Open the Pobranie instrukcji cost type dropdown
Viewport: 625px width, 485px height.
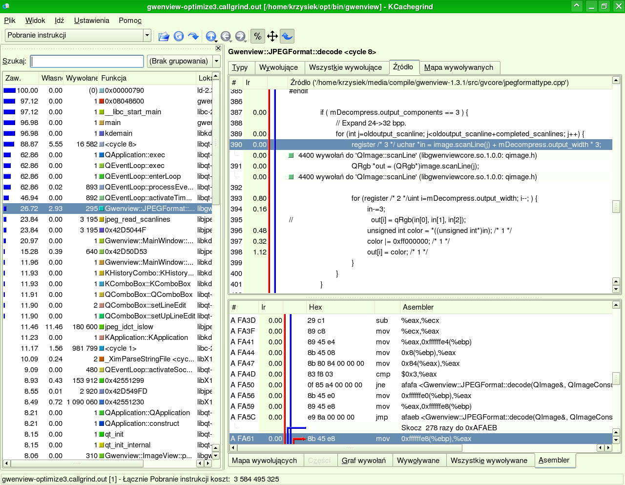pyautogui.click(x=146, y=35)
